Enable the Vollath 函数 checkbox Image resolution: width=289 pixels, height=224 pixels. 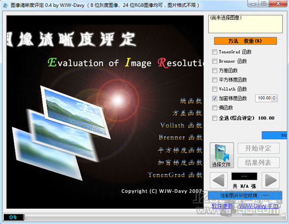(x=215, y=89)
